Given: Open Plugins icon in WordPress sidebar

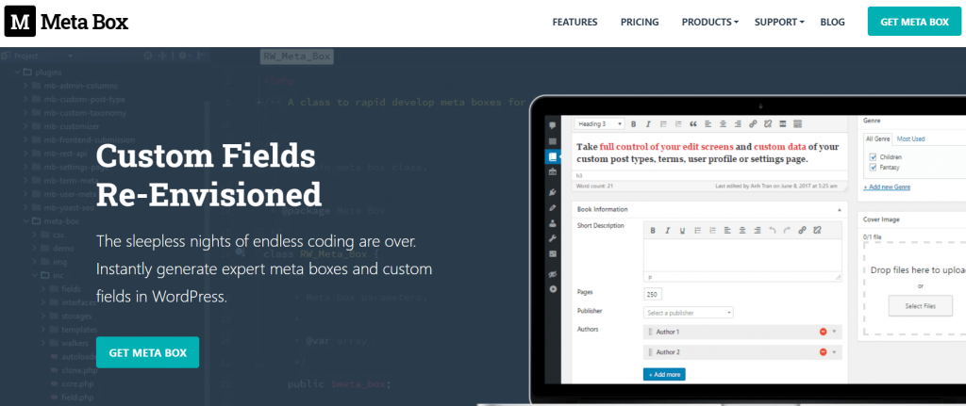Looking at the screenshot, I should click(x=553, y=193).
